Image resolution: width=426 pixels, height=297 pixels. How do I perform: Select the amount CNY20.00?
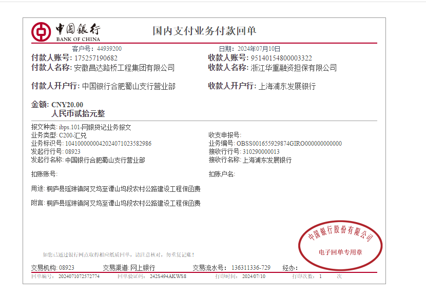(x=67, y=105)
